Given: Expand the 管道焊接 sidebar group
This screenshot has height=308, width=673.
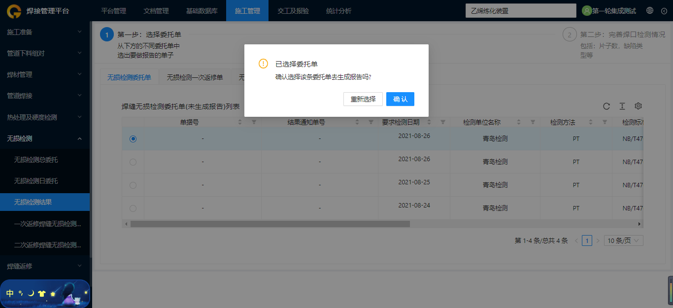Looking at the screenshot, I should [45, 96].
